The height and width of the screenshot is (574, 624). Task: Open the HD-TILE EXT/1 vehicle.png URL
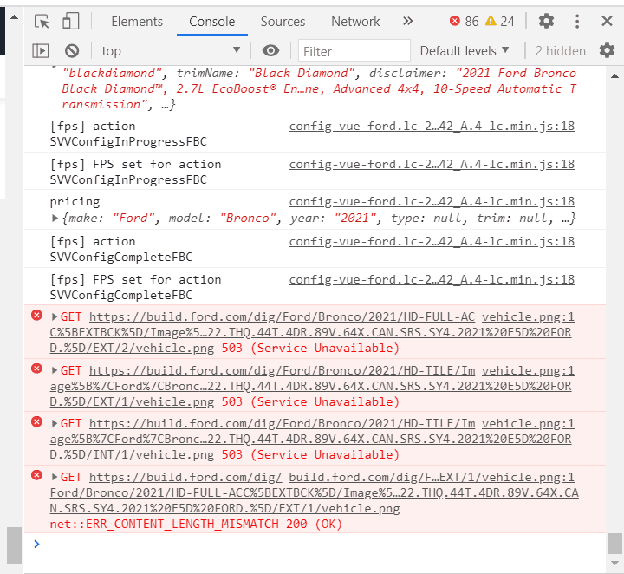click(x=310, y=386)
